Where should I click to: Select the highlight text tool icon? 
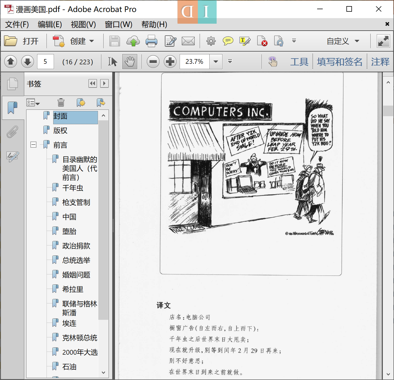[245, 41]
